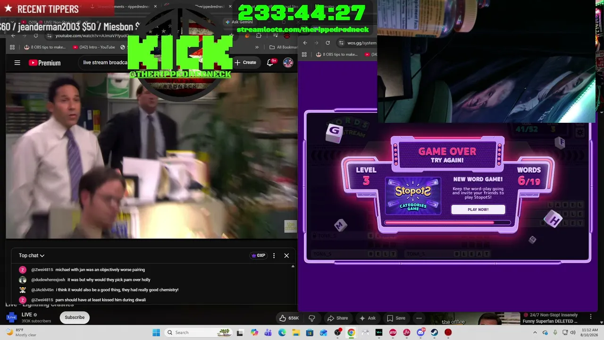Viewport: 604px width, 340px height.
Task: Subscribe to the LIVE channel
Action: 75,317
